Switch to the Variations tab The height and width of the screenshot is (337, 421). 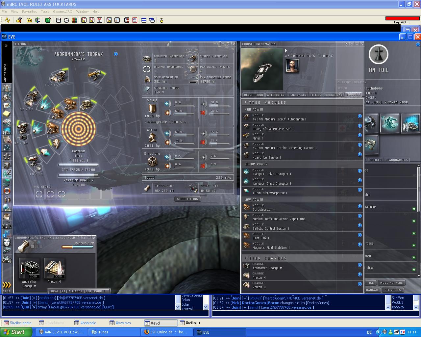[334, 95]
